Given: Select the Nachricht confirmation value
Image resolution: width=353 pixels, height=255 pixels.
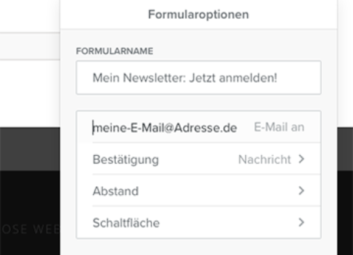Looking at the screenshot, I should [265, 159].
